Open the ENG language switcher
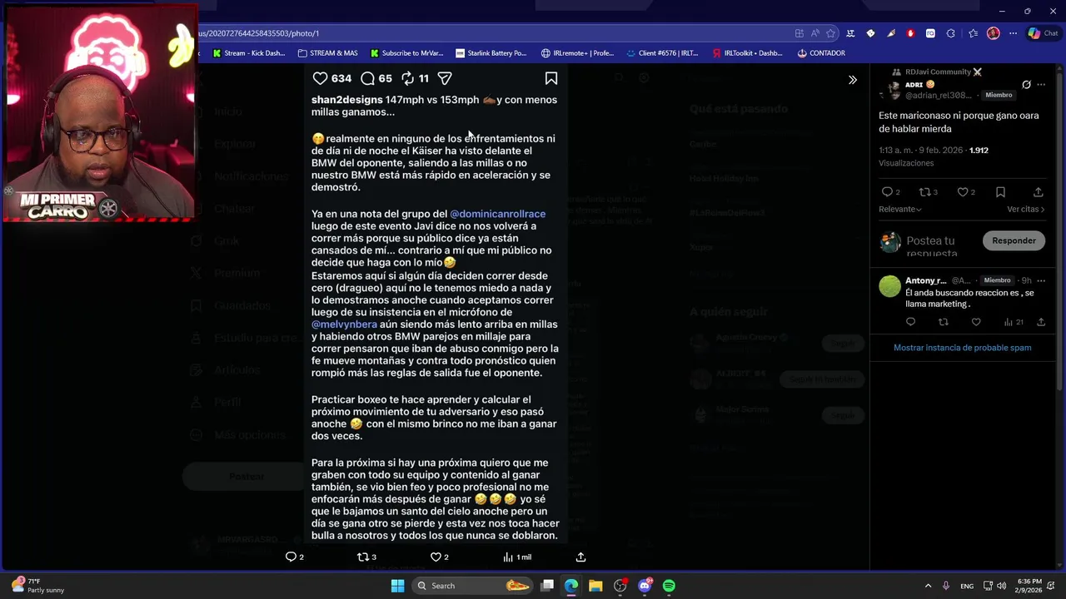 pyautogui.click(x=967, y=586)
